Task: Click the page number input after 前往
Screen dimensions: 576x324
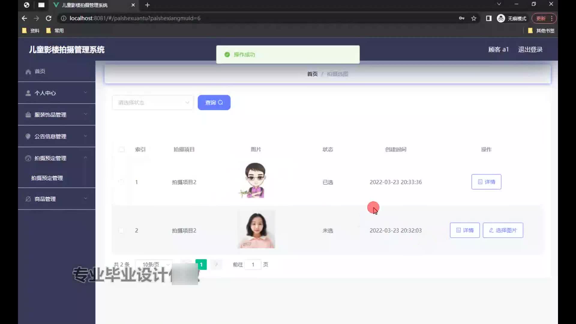Action: (253, 265)
